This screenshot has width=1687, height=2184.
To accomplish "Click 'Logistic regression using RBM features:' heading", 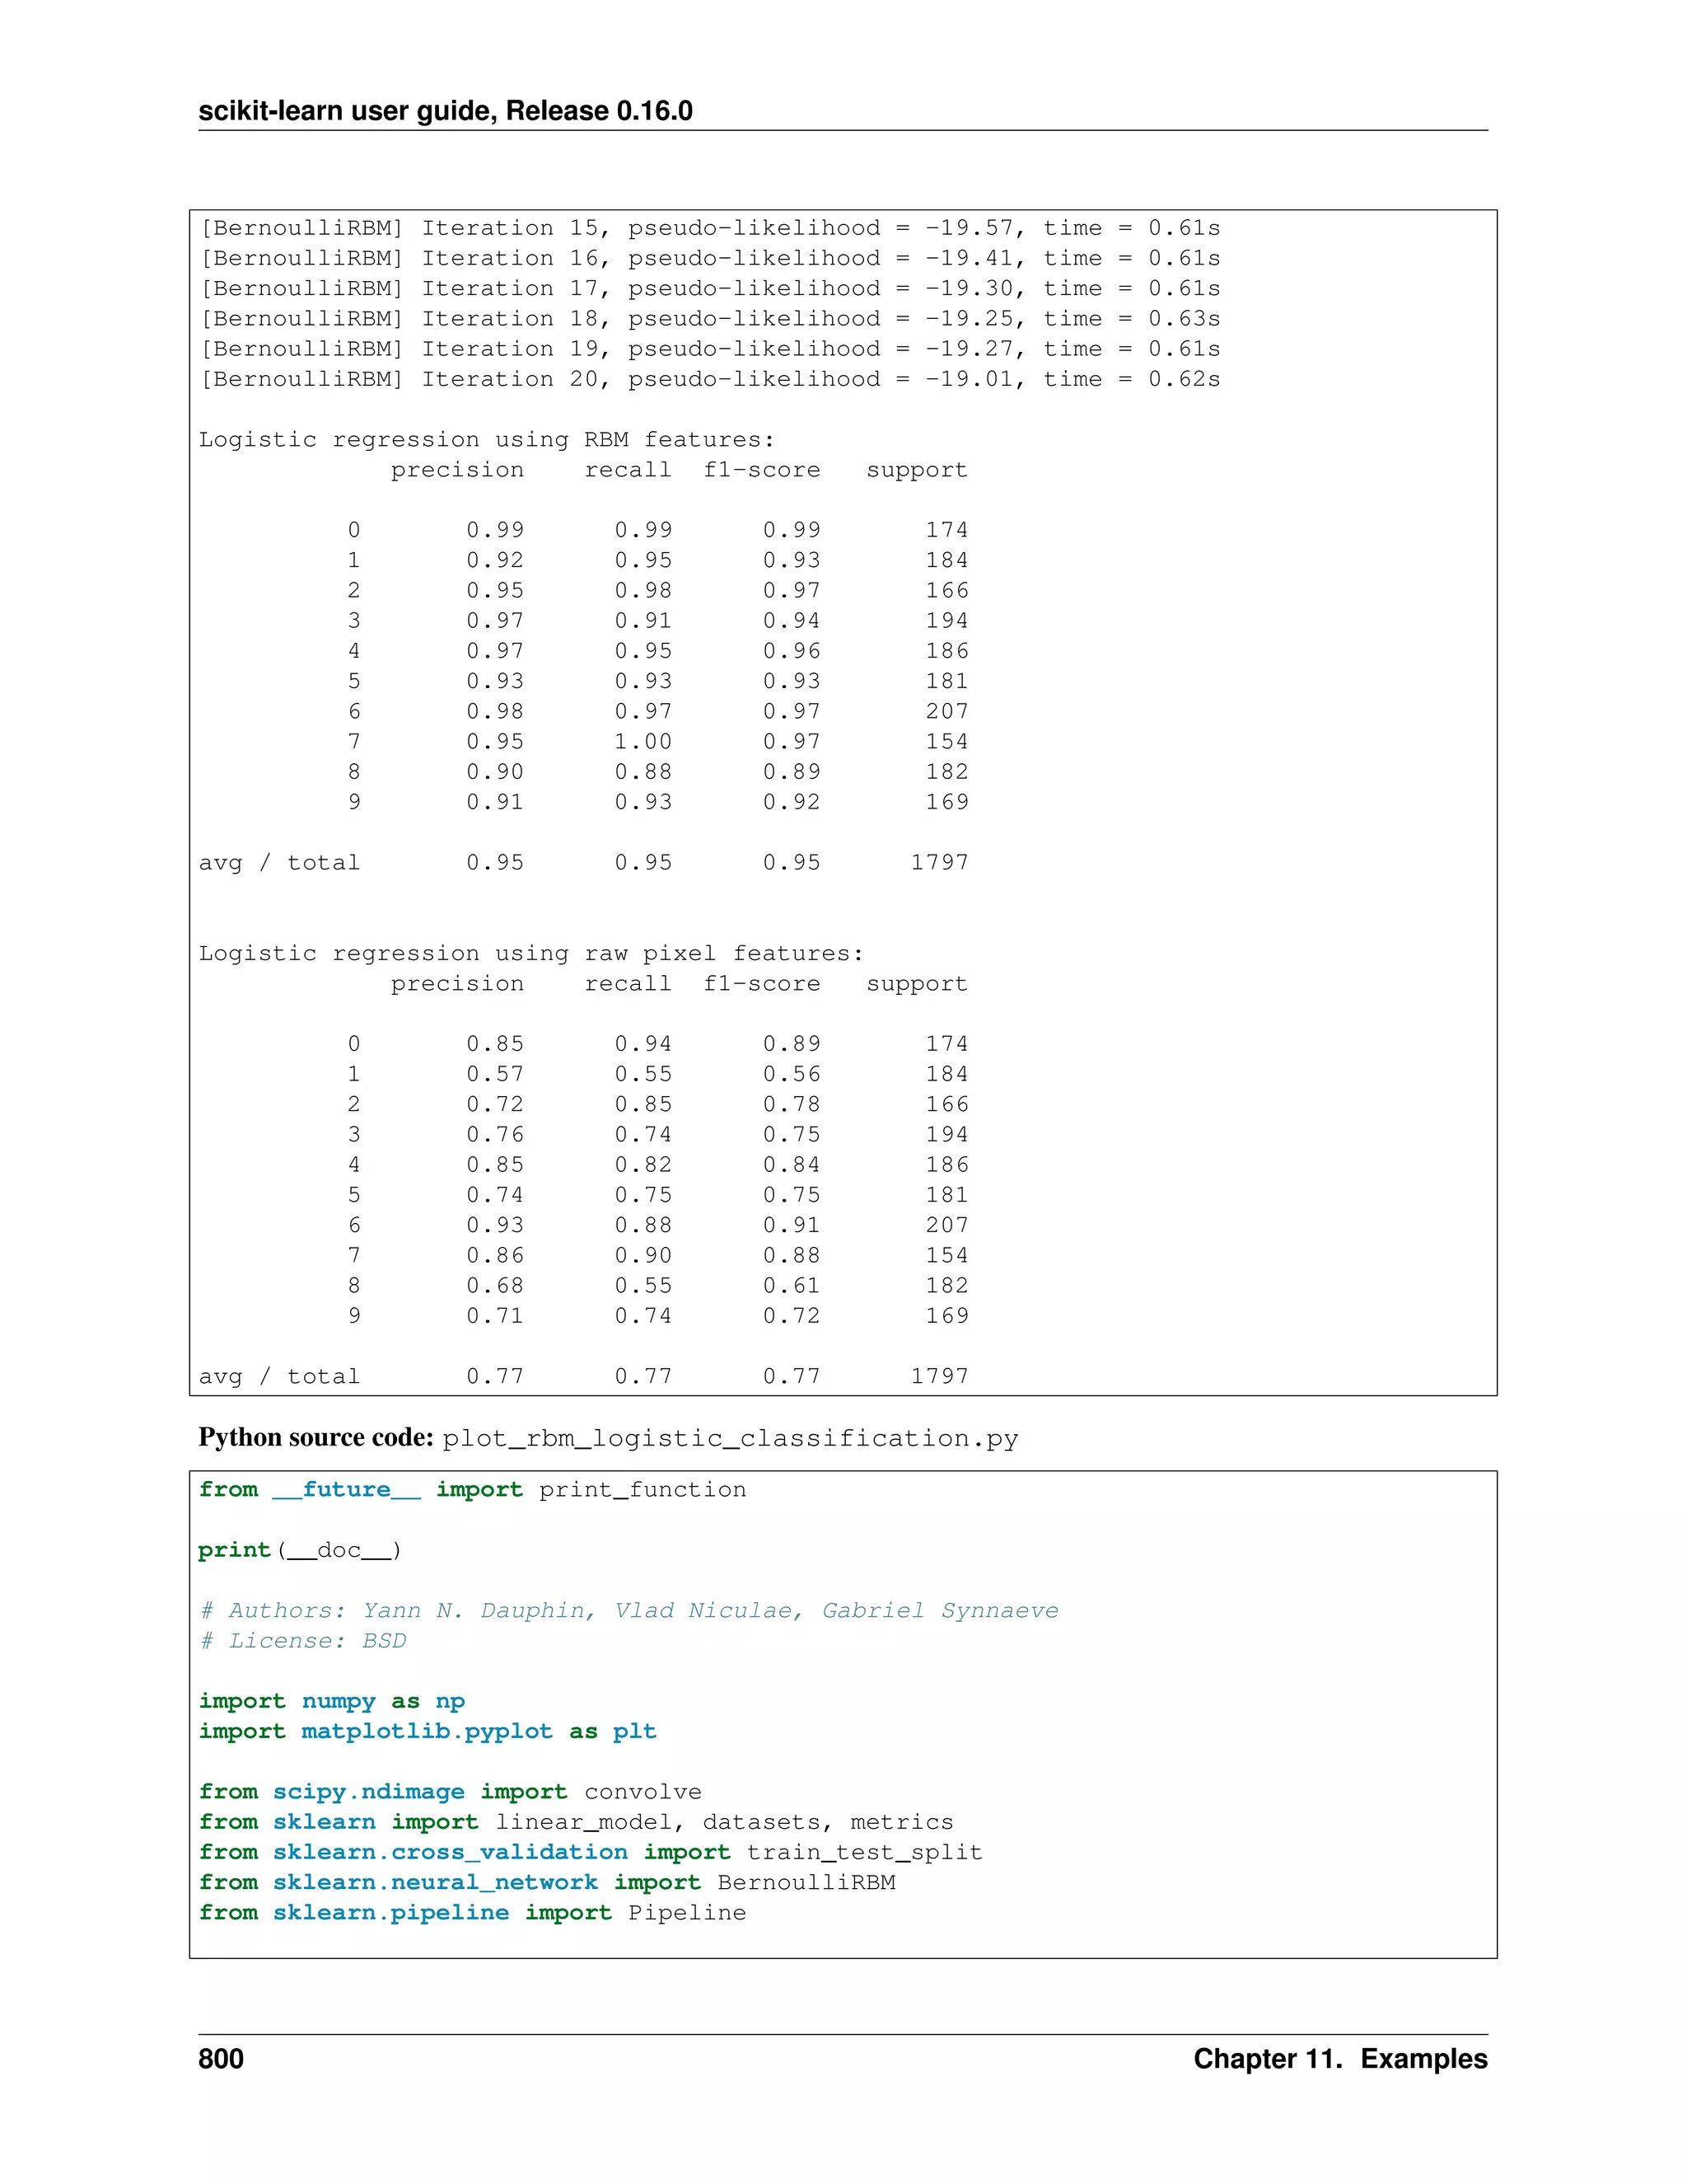I will [x=487, y=439].
